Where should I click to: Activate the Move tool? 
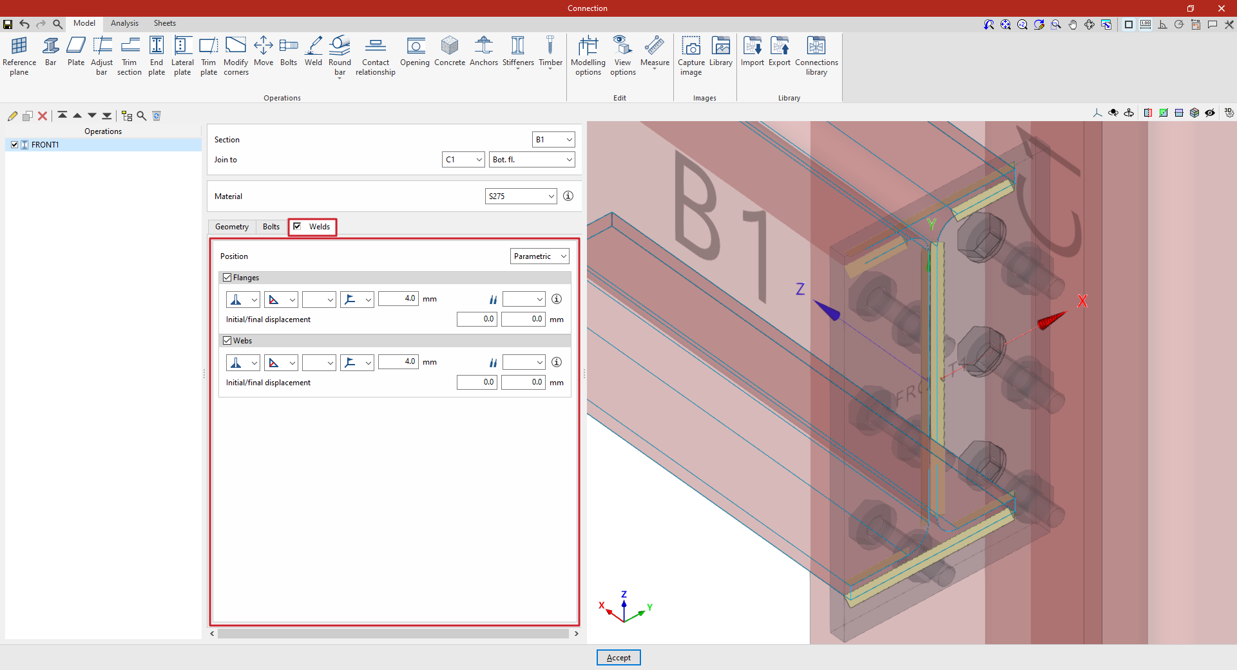point(264,52)
